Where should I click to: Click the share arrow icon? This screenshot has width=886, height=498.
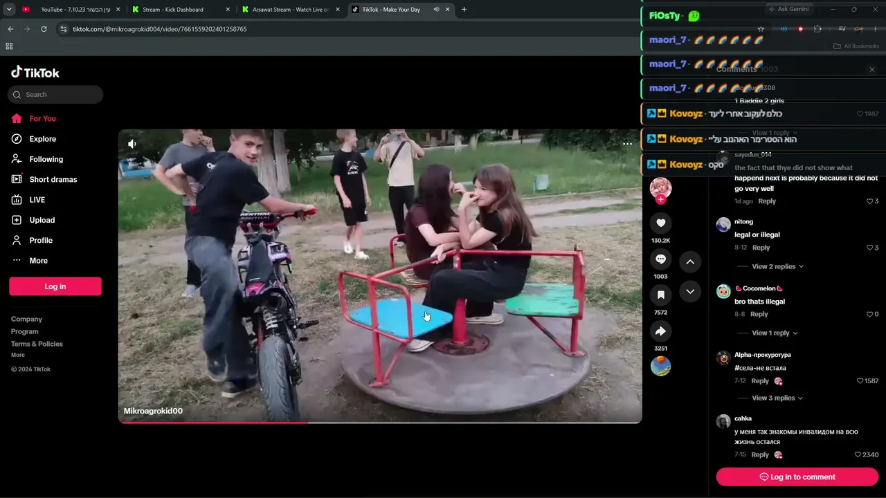[660, 331]
